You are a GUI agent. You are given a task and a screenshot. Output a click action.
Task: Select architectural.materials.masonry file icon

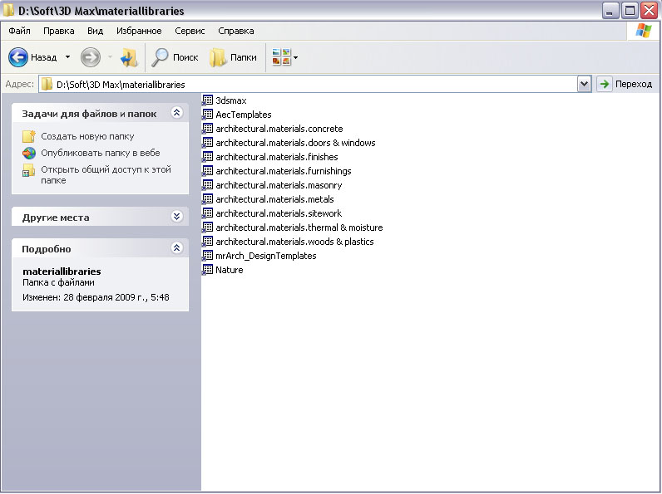click(x=207, y=185)
